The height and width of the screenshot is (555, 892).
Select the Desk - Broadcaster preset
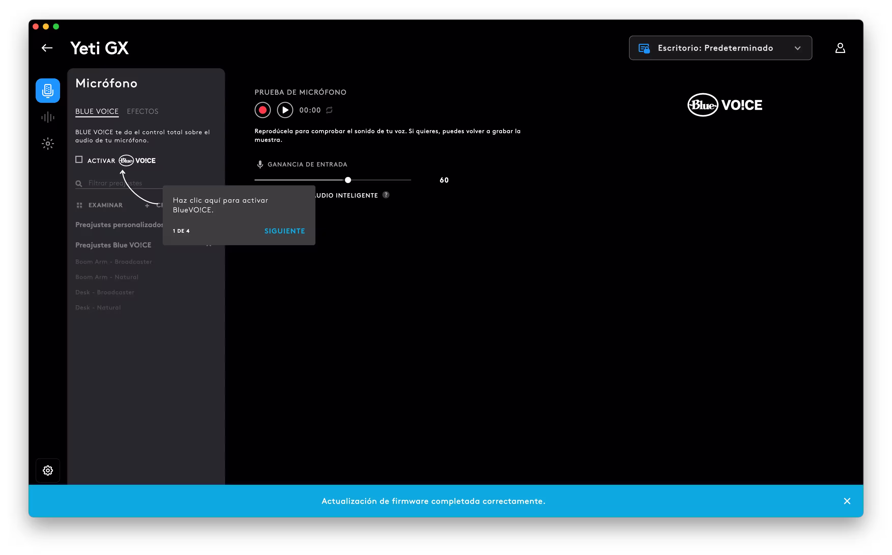(105, 293)
